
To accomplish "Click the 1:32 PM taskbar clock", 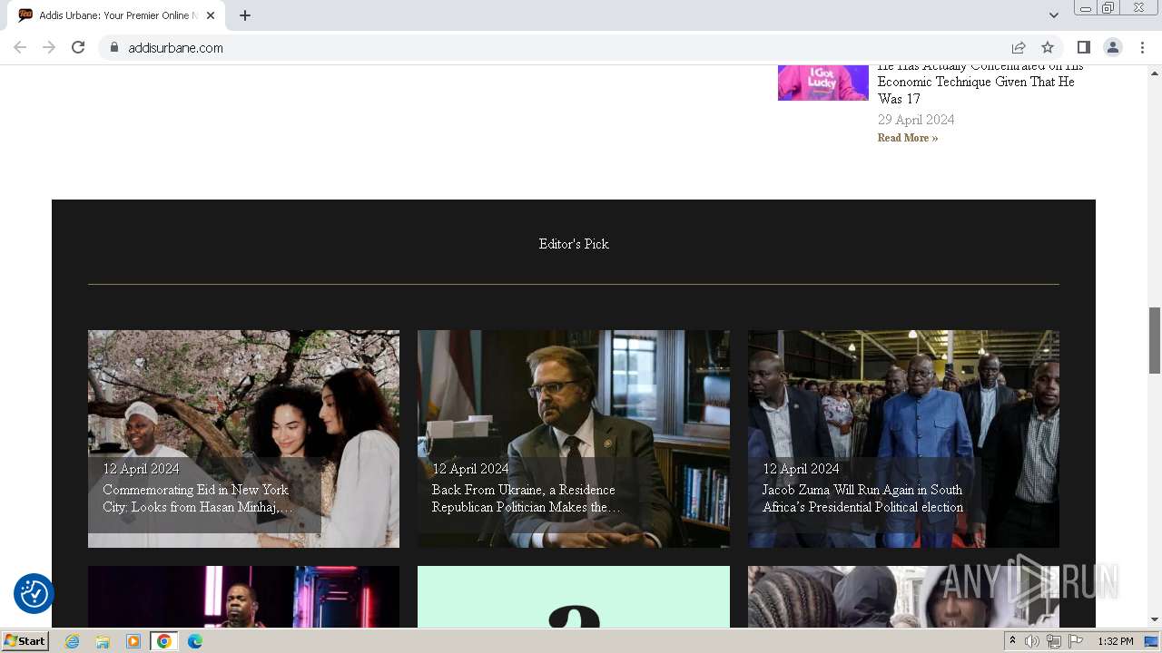I will pyautogui.click(x=1116, y=641).
